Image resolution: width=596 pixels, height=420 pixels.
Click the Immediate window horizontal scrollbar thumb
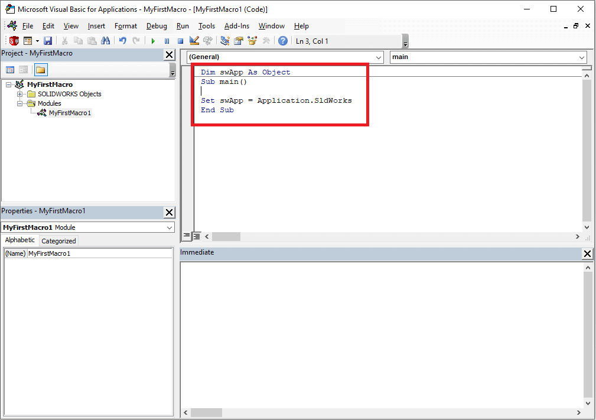click(206, 412)
